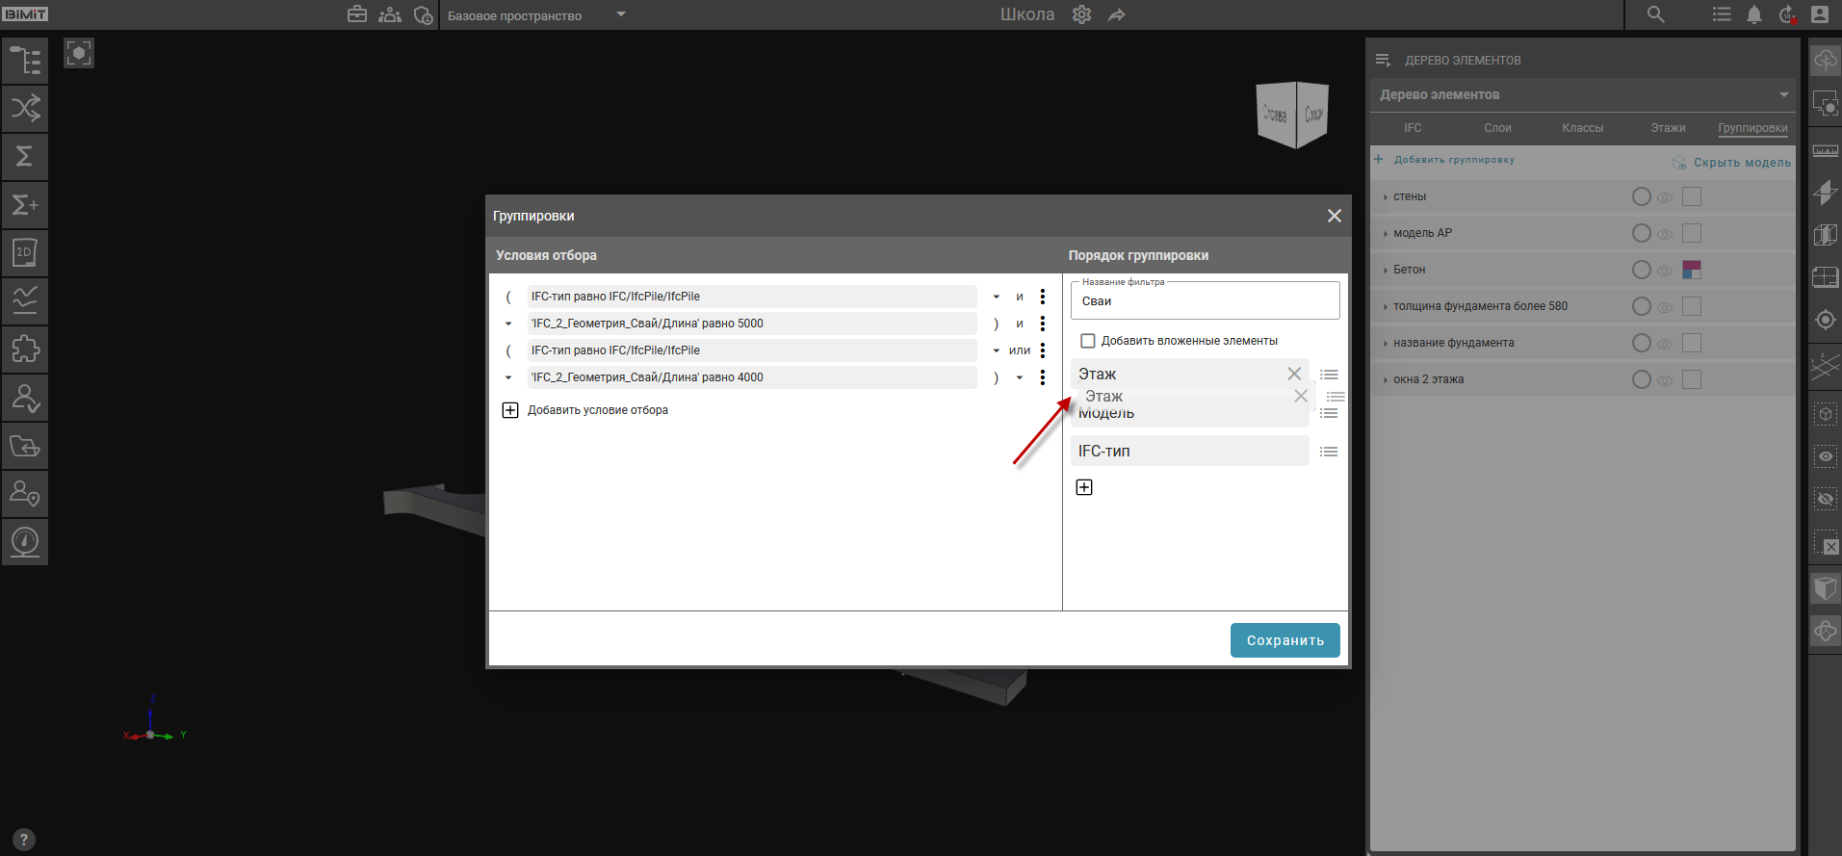
Task: Click the view orientation cube
Action: click(x=1293, y=115)
